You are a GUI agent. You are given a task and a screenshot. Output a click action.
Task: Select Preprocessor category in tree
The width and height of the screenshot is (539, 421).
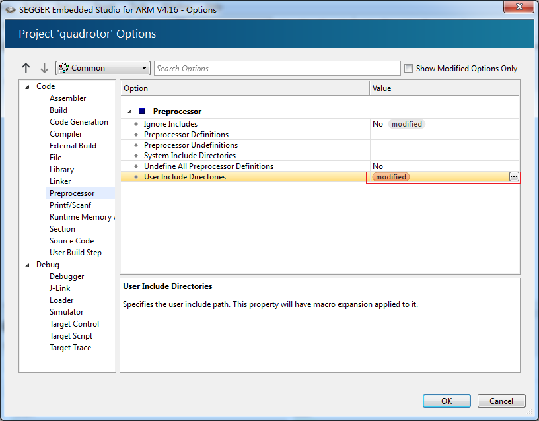click(x=72, y=193)
